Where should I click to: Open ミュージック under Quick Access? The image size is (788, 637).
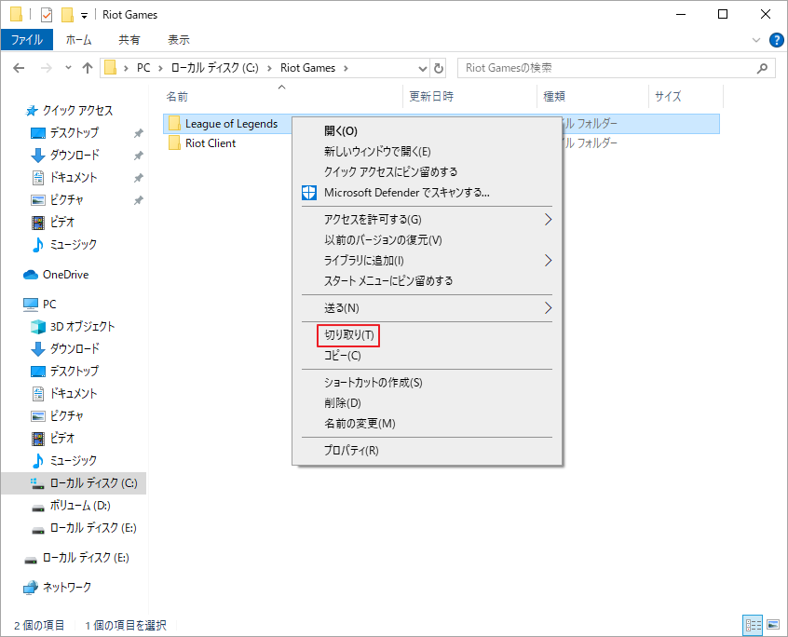(64, 245)
